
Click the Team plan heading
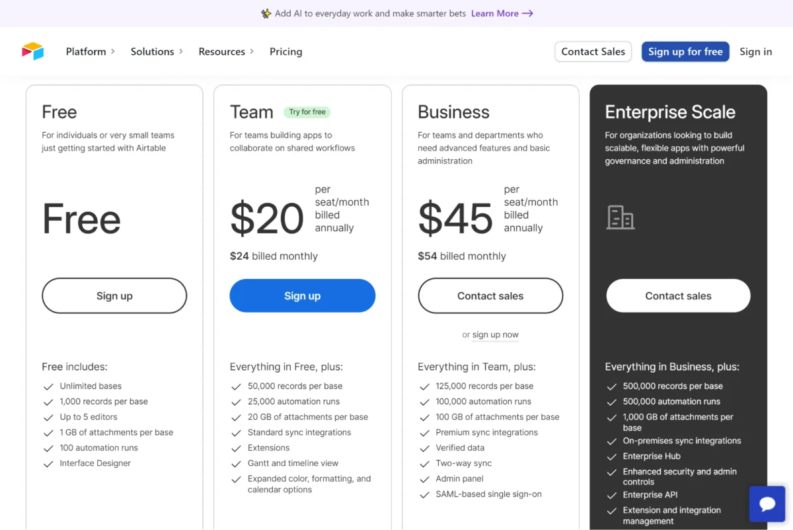tap(252, 112)
